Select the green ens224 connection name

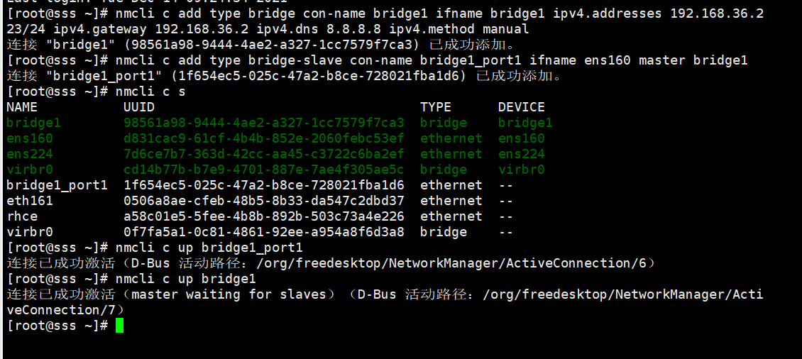[x=30, y=154]
